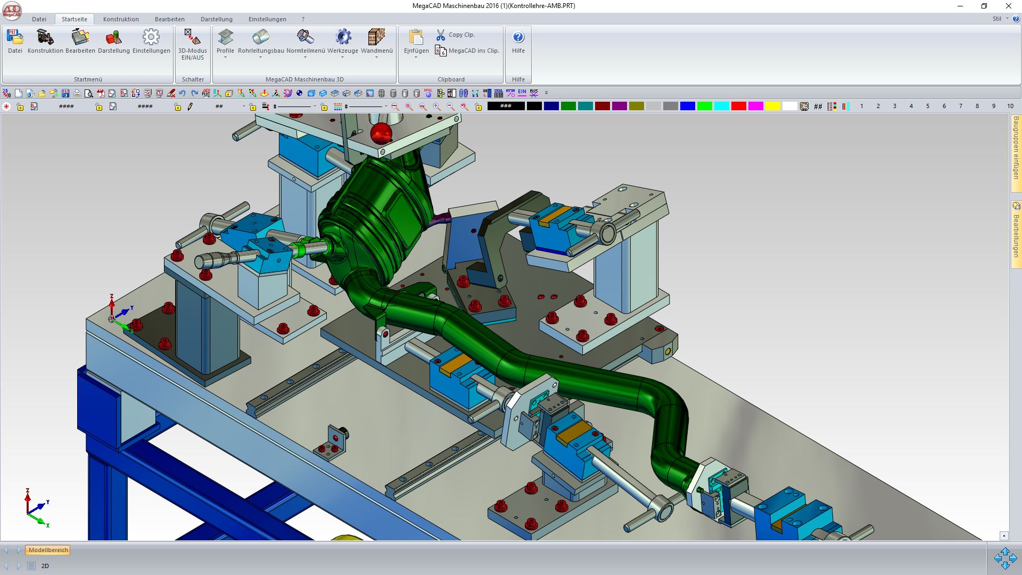This screenshot has width=1022, height=575.
Task: Switch to the Konstruktion ribbon tab
Action: tap(121, 19)
